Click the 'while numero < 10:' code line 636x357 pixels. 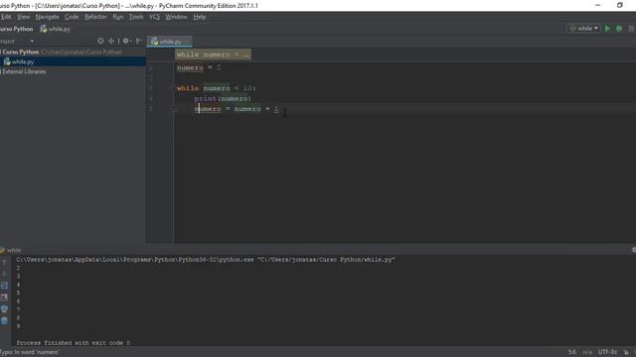pyautogui.click(x=217, y=88)
